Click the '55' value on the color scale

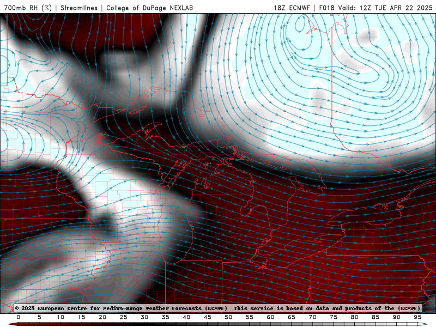pyautogui.click(x=250, y=317)
